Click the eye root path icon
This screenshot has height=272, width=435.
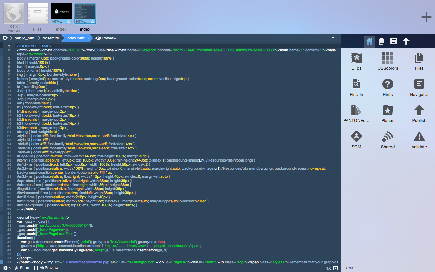coord(5,38)
